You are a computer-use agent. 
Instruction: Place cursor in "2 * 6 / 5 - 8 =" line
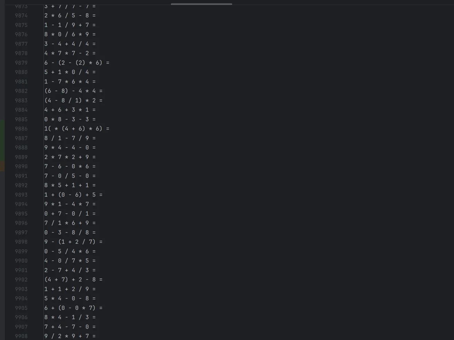(70, 16)
